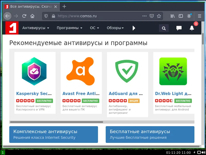Click the orange Avast logo
Screen dimensions: 206x155
(81, 71)
